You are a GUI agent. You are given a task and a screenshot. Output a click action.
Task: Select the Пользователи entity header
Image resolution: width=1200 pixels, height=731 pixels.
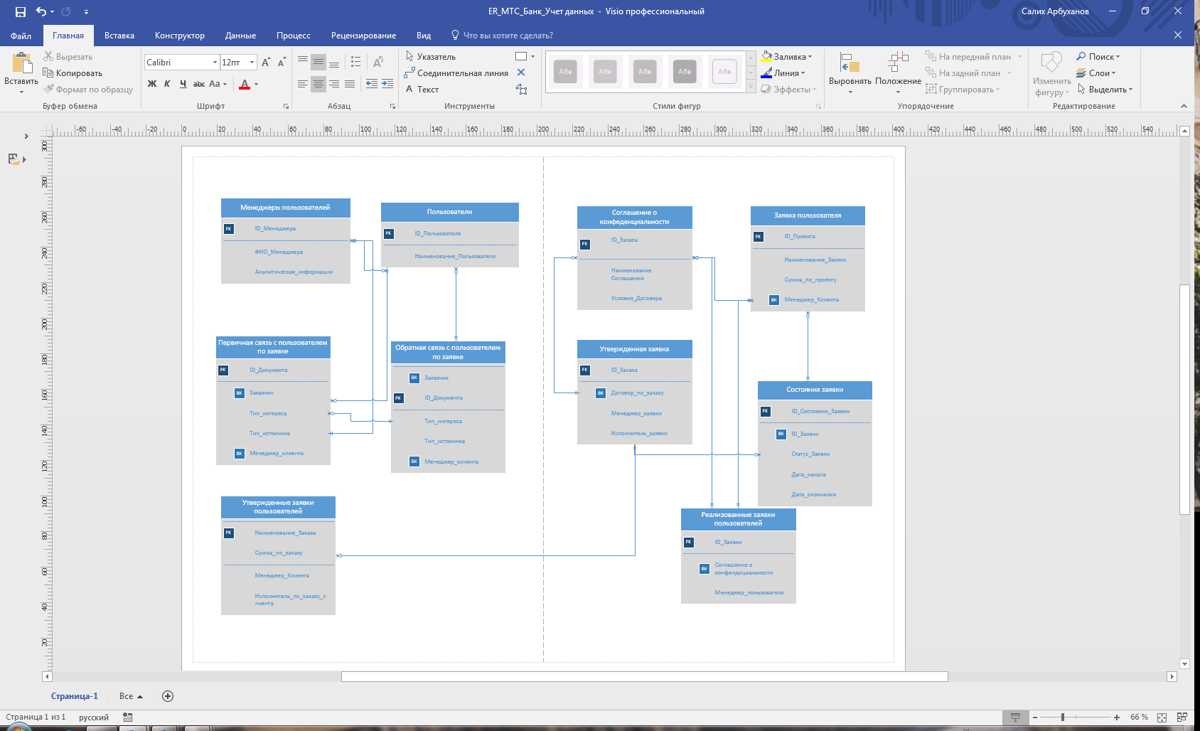[x=449, y=212]
